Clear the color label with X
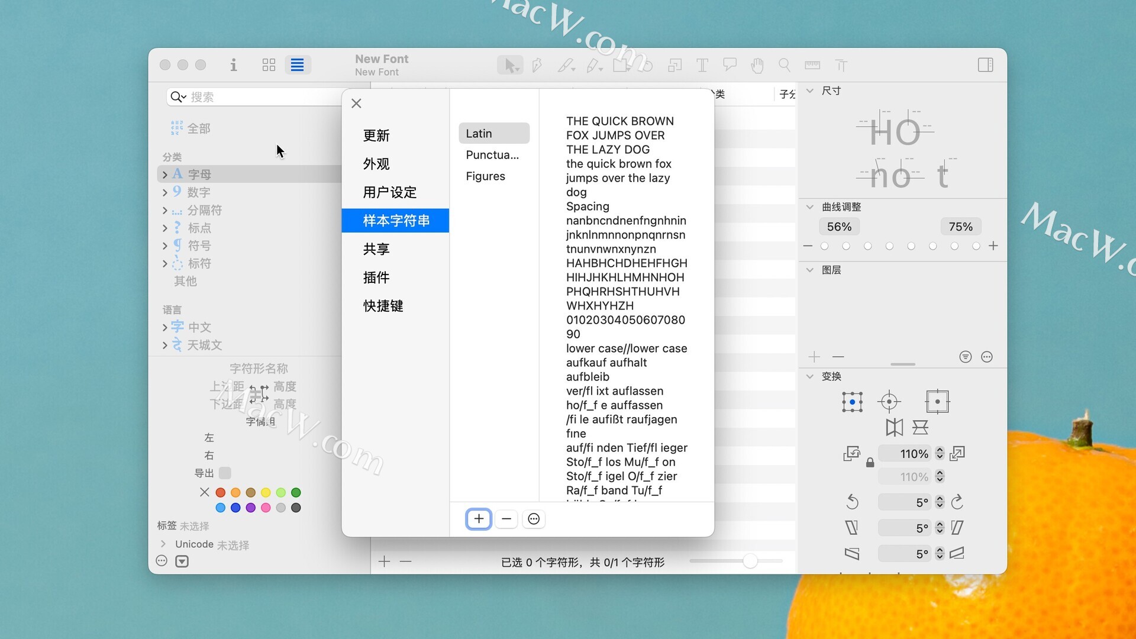The width and height of the screenshot is (1136, 639). 205,492
